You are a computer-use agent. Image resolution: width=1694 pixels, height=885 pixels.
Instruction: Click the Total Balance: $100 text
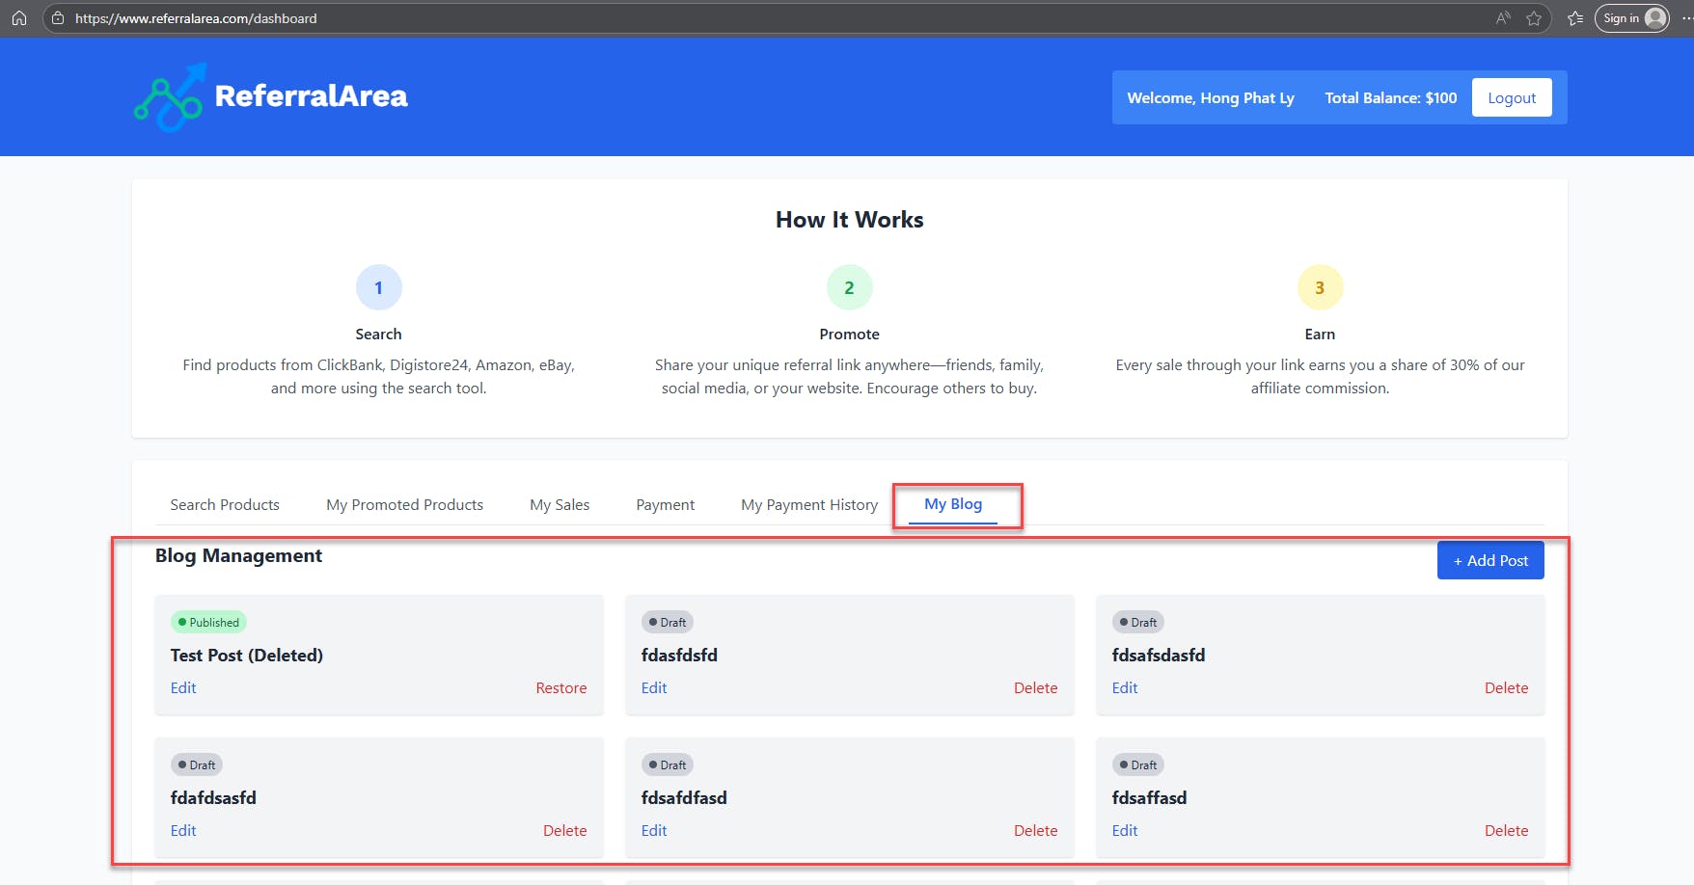[1391, 97]
